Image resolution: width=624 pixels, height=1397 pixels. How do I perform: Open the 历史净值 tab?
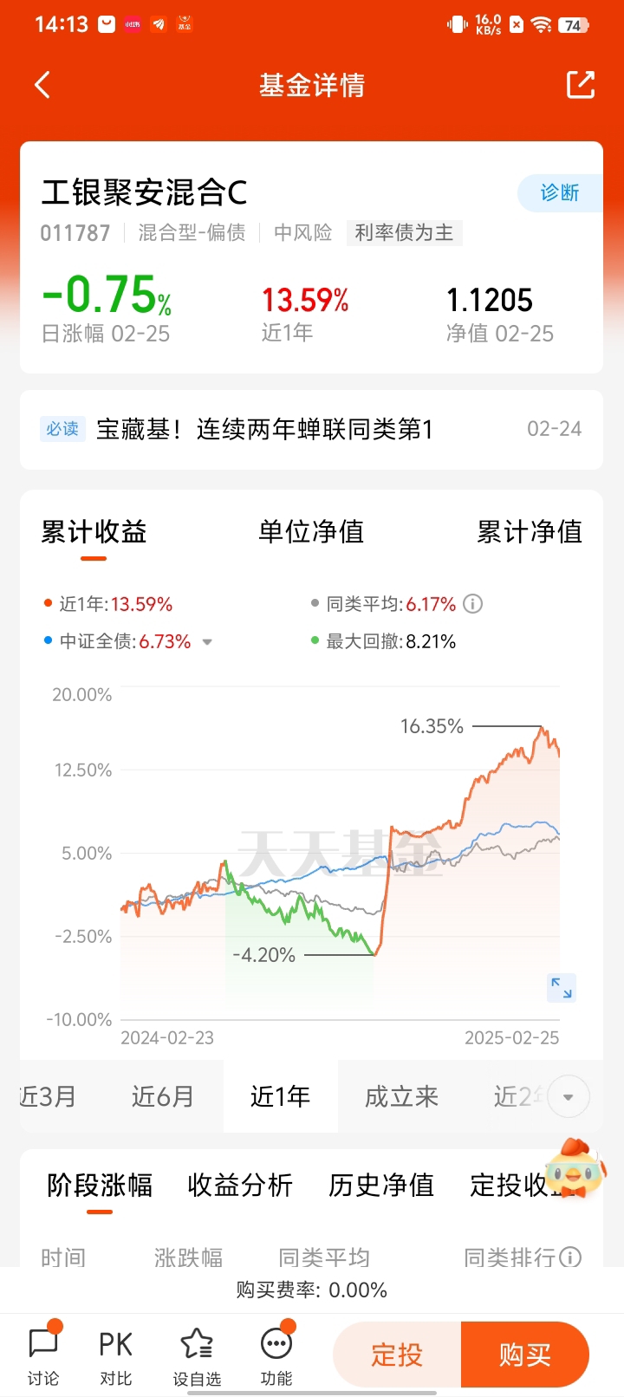tap(381, 1186)
